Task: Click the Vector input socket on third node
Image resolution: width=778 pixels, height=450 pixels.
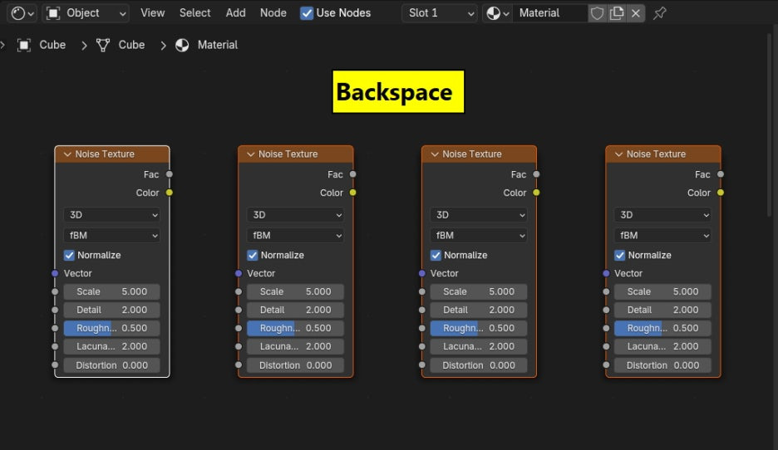Action: [x=422, y=273]
